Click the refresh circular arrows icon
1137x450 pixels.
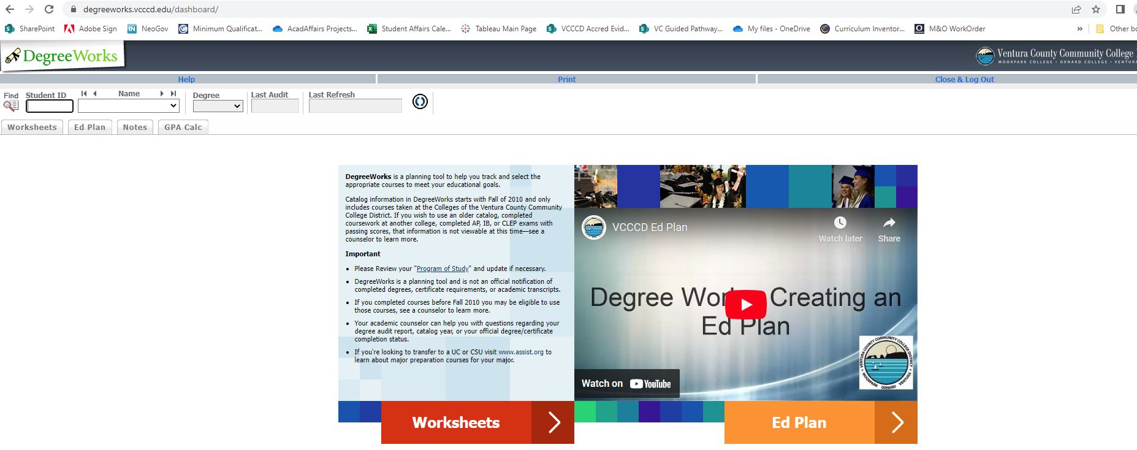click(x=420, y=102)
